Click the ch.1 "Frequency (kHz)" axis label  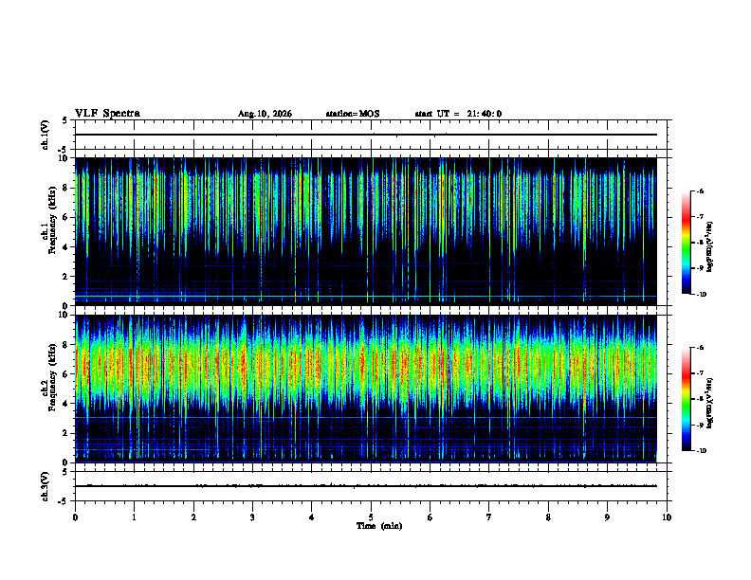tap(52, 221)
